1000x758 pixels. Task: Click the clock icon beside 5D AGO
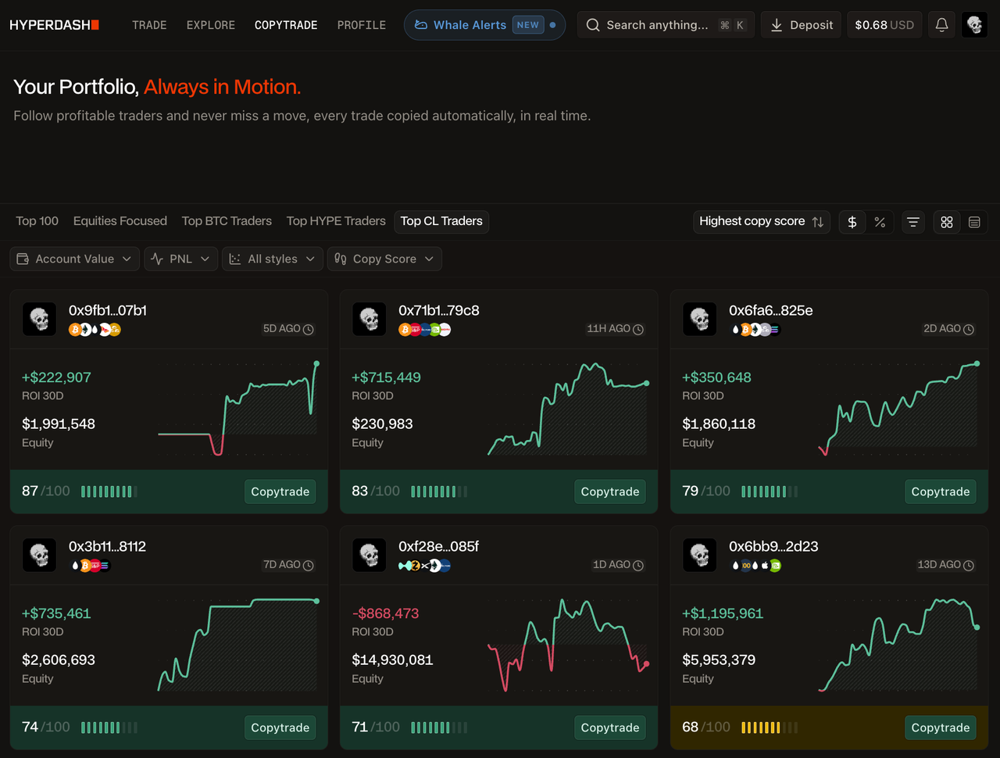(x=309, y=329)
